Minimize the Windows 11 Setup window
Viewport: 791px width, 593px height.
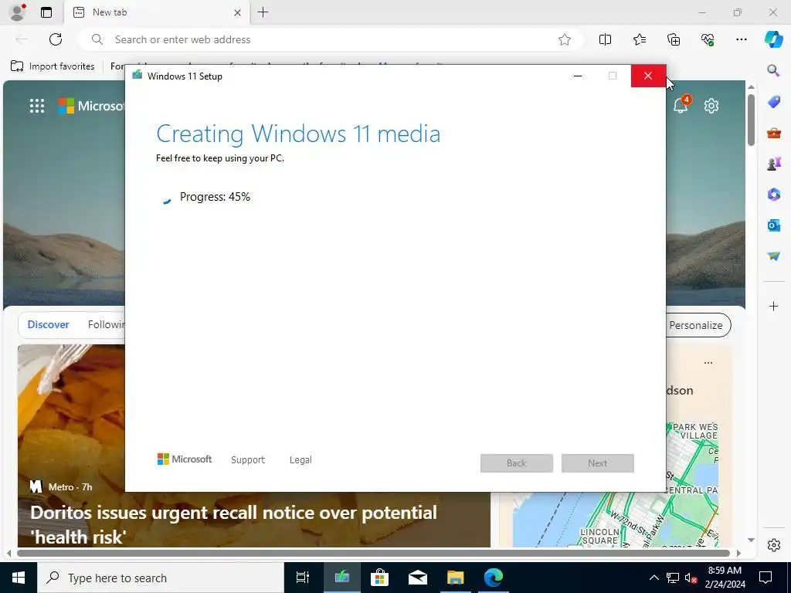pos(578,76)
